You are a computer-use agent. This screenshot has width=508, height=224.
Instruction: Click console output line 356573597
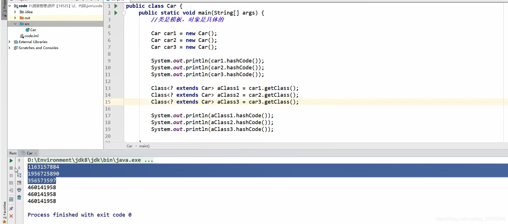[x=42, y=181]
